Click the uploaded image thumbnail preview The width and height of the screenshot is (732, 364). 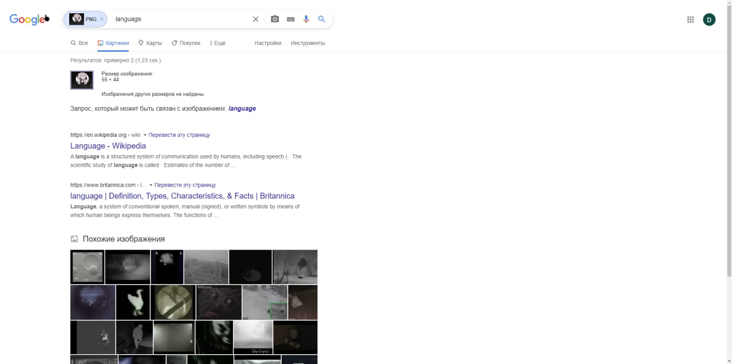point(82,80)
